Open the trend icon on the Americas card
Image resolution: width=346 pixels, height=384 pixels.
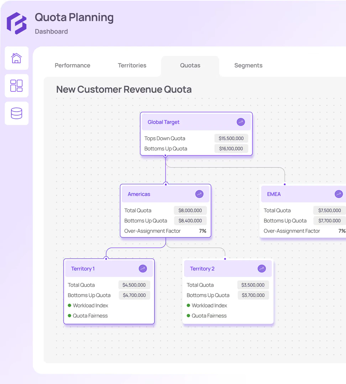click(x=199, y=194)
